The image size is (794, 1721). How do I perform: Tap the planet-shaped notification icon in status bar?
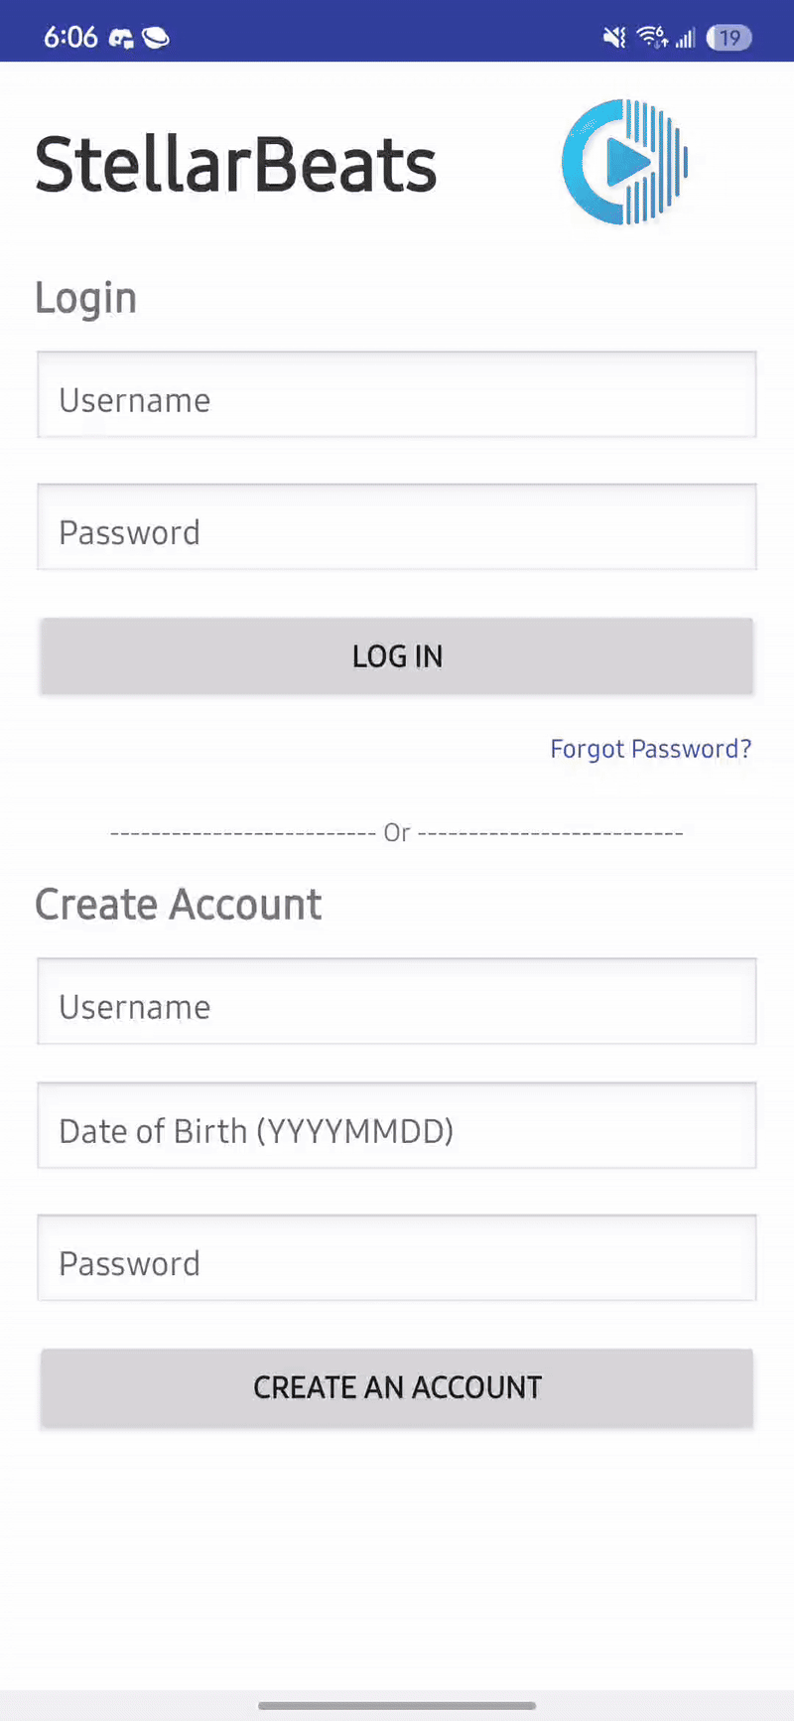(x=156, y=38)
